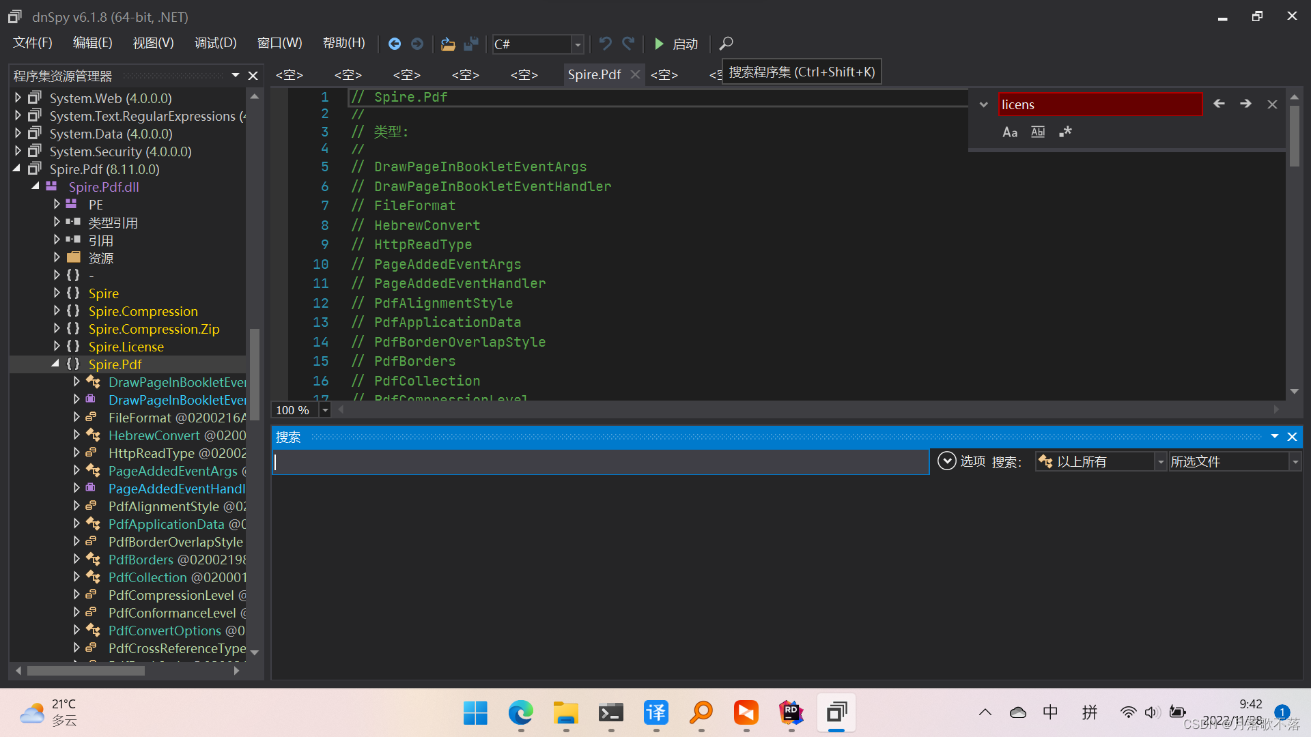Go to previous find match arrow
1311x737 pixels.
[1219, 104]
